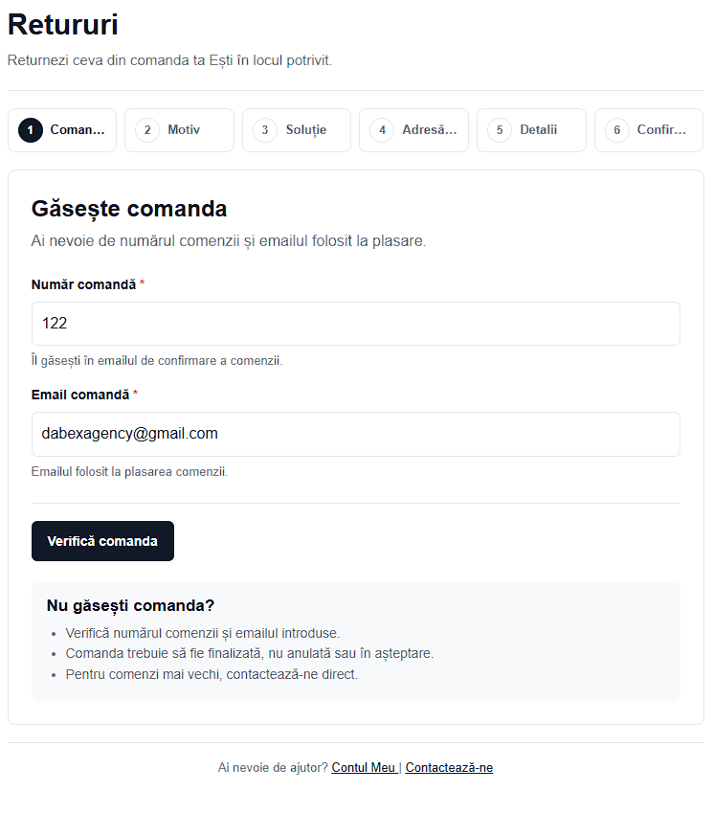Click the Verifică comanda button

(102, 541)
